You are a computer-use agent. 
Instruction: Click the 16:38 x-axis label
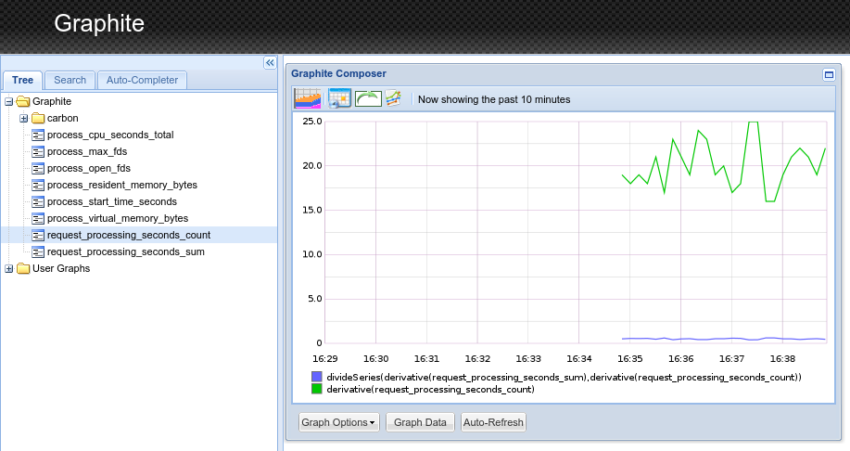click(782, 359)
